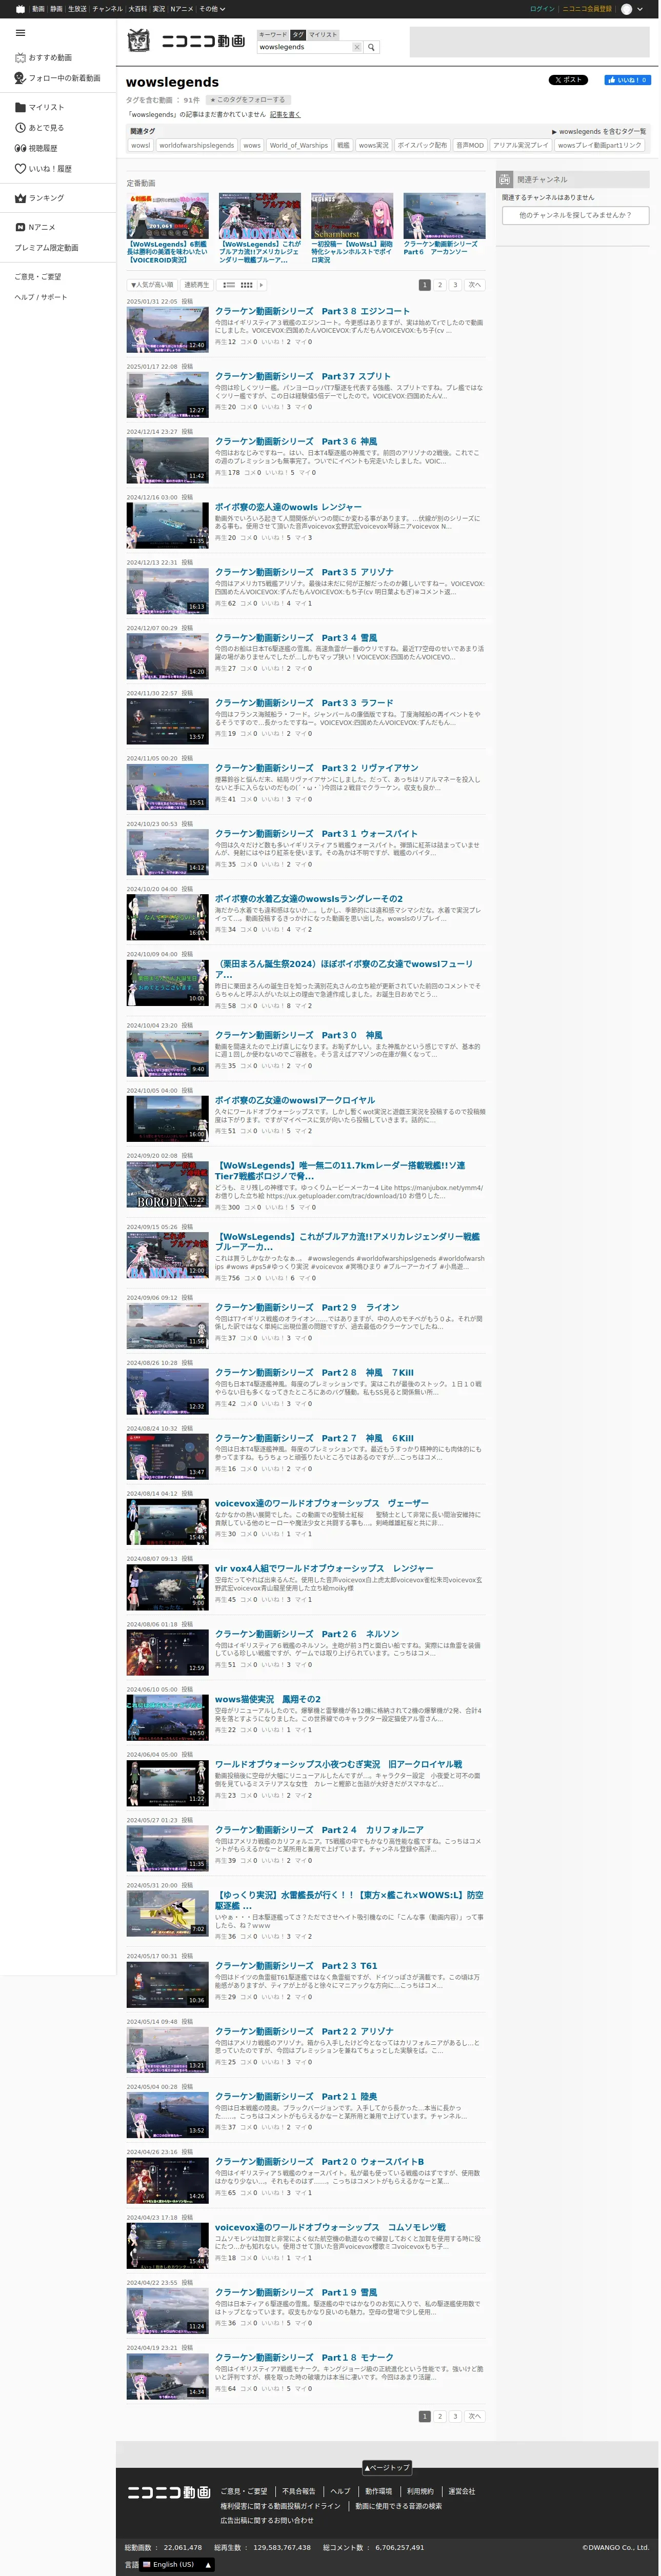Open the English (US) language selector
Viewport: 661px width, 2576px height.
pyautogui.click(x=177, y=2564)
